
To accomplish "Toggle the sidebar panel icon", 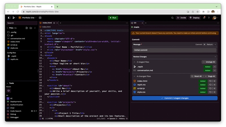I will (x=9, y=18).
